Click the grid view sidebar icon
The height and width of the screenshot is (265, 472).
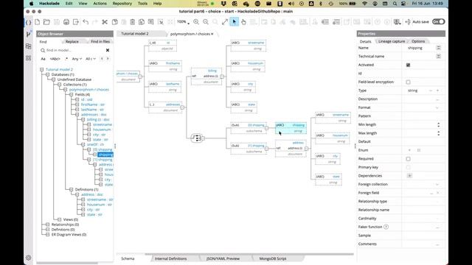coord(28,58)
